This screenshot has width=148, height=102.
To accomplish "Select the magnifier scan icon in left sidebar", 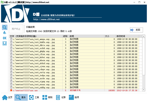I will coord(5,27).
